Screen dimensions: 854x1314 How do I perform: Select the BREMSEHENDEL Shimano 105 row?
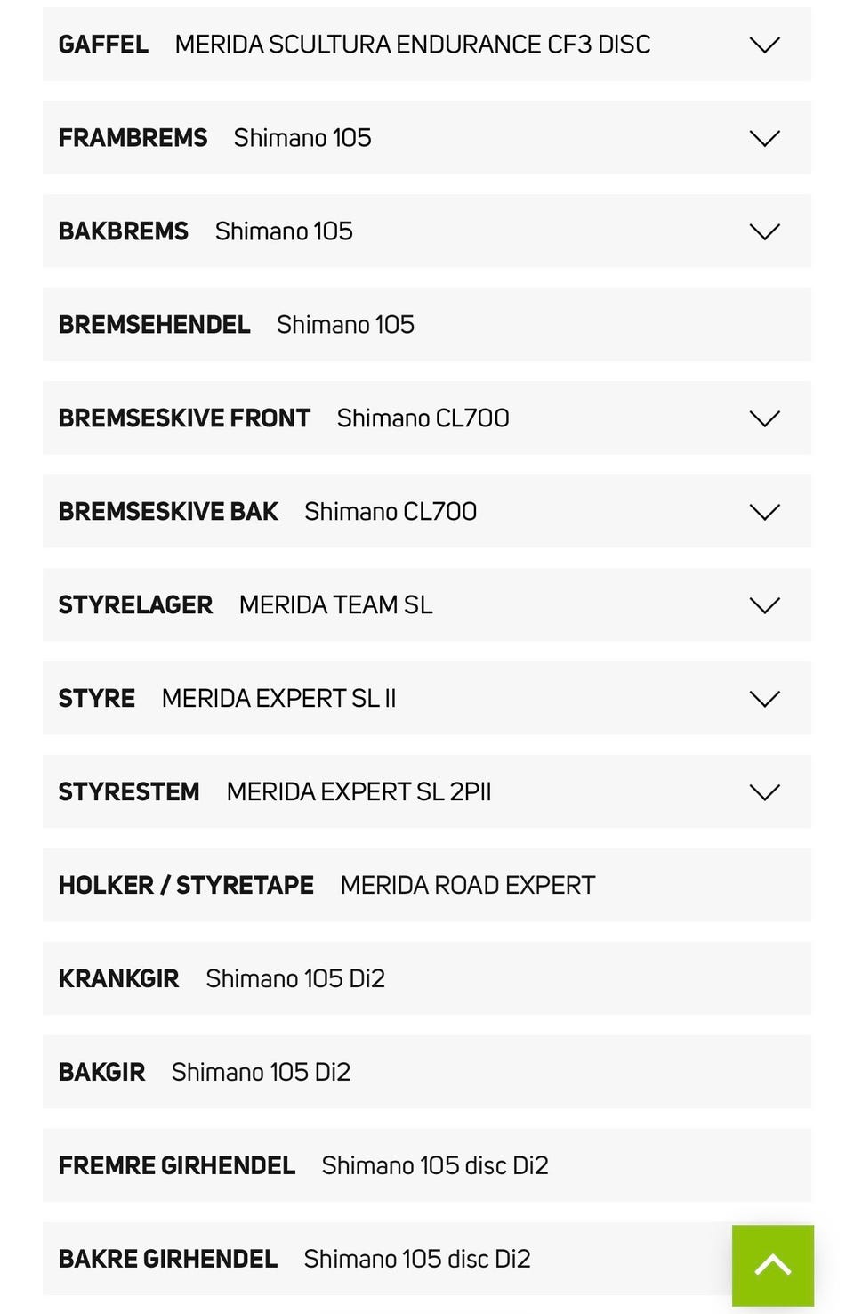click(x=427, y=324)
